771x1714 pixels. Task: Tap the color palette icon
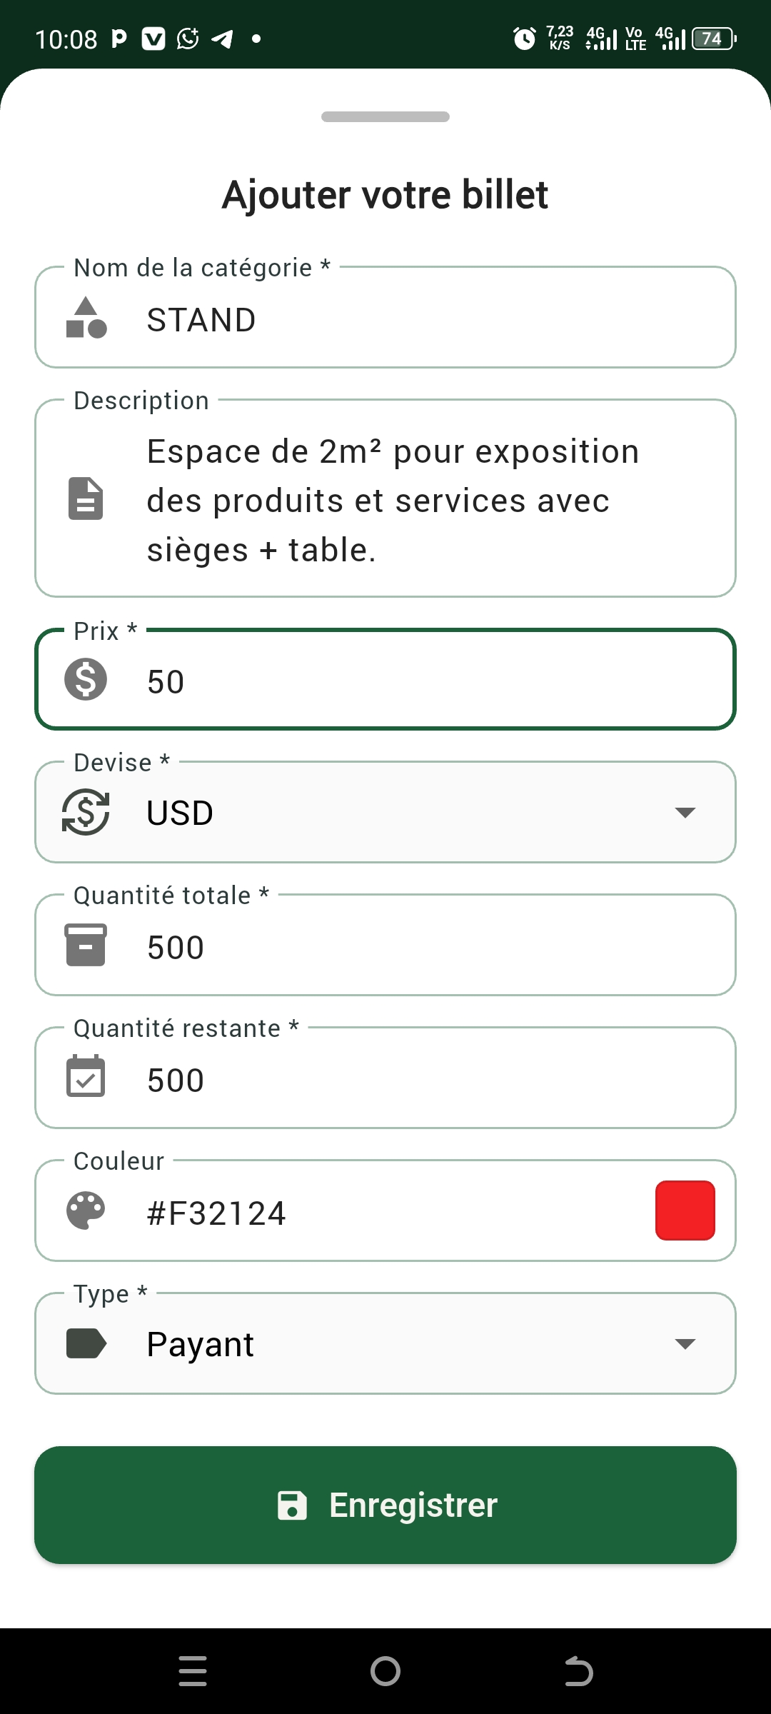86,1211
